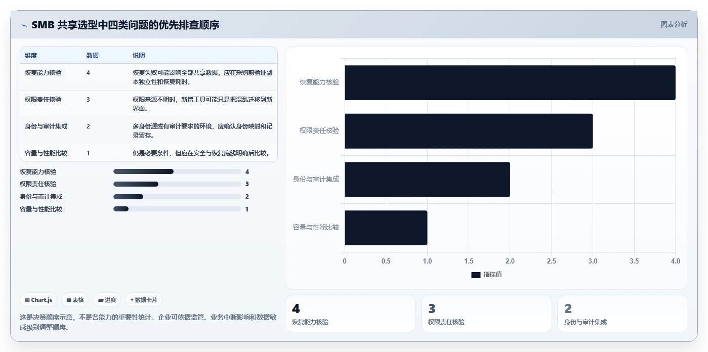
Task: Click the 权限责任核验 chart bar
Action: [469, 131]
